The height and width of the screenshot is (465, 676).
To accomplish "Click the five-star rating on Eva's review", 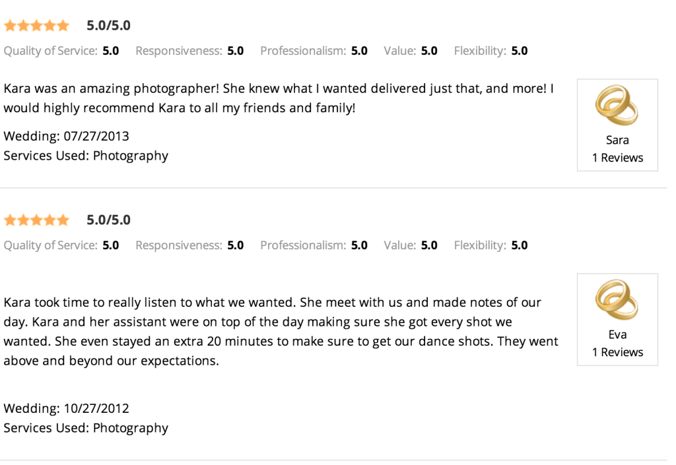I will 37,220.
